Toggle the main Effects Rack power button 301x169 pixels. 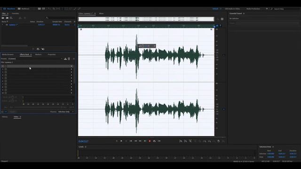tap(2, 112)
